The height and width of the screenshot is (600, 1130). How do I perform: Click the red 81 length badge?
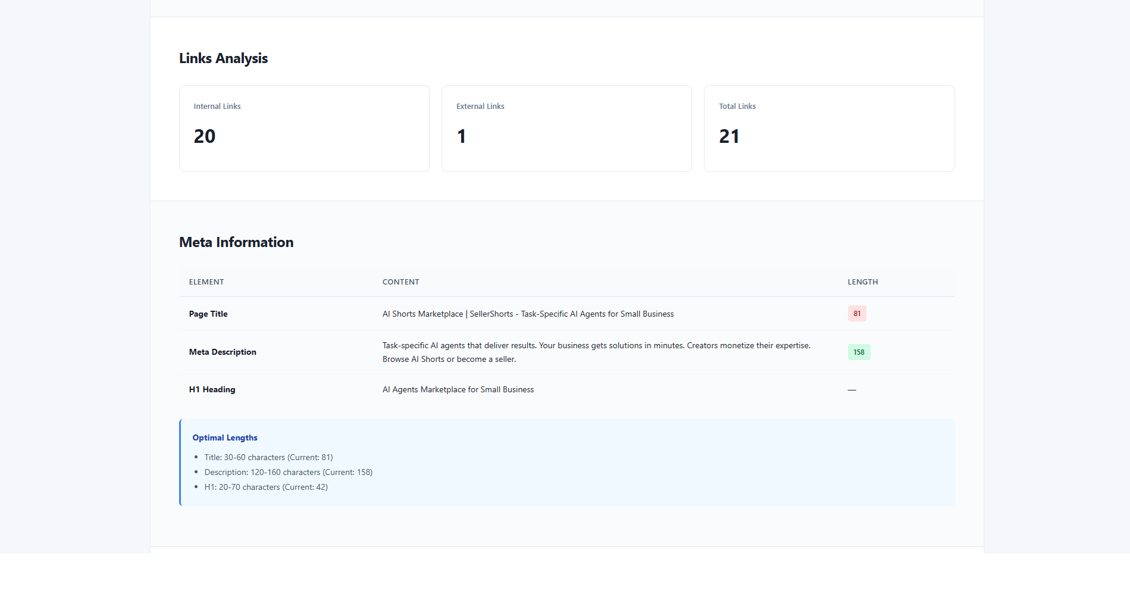[x=857, y=314]
